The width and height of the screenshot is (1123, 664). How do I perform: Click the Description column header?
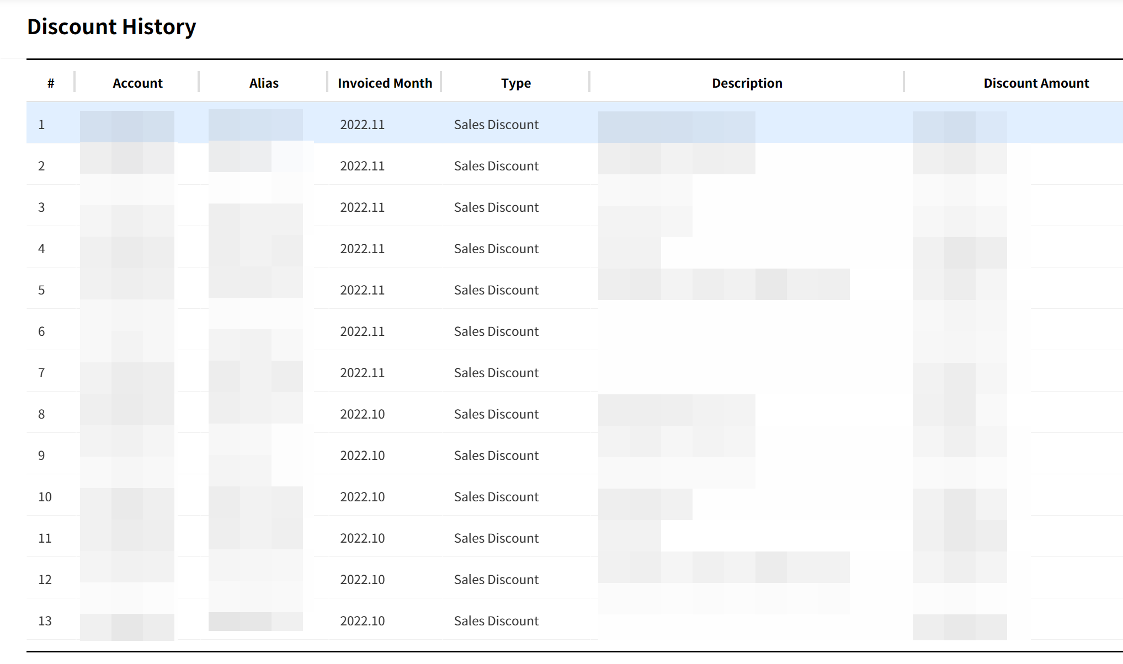(747, 83)
